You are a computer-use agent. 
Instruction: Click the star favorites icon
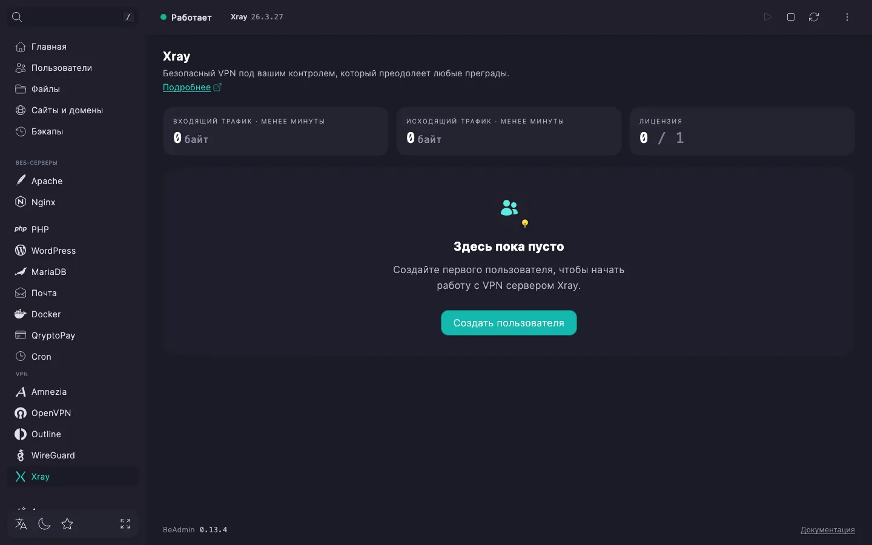pyautogui.click(x=67, y=524)
